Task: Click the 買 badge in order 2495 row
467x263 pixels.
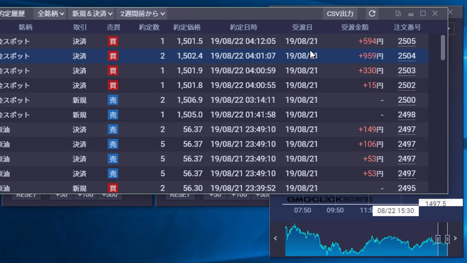Action: (113, 188)
